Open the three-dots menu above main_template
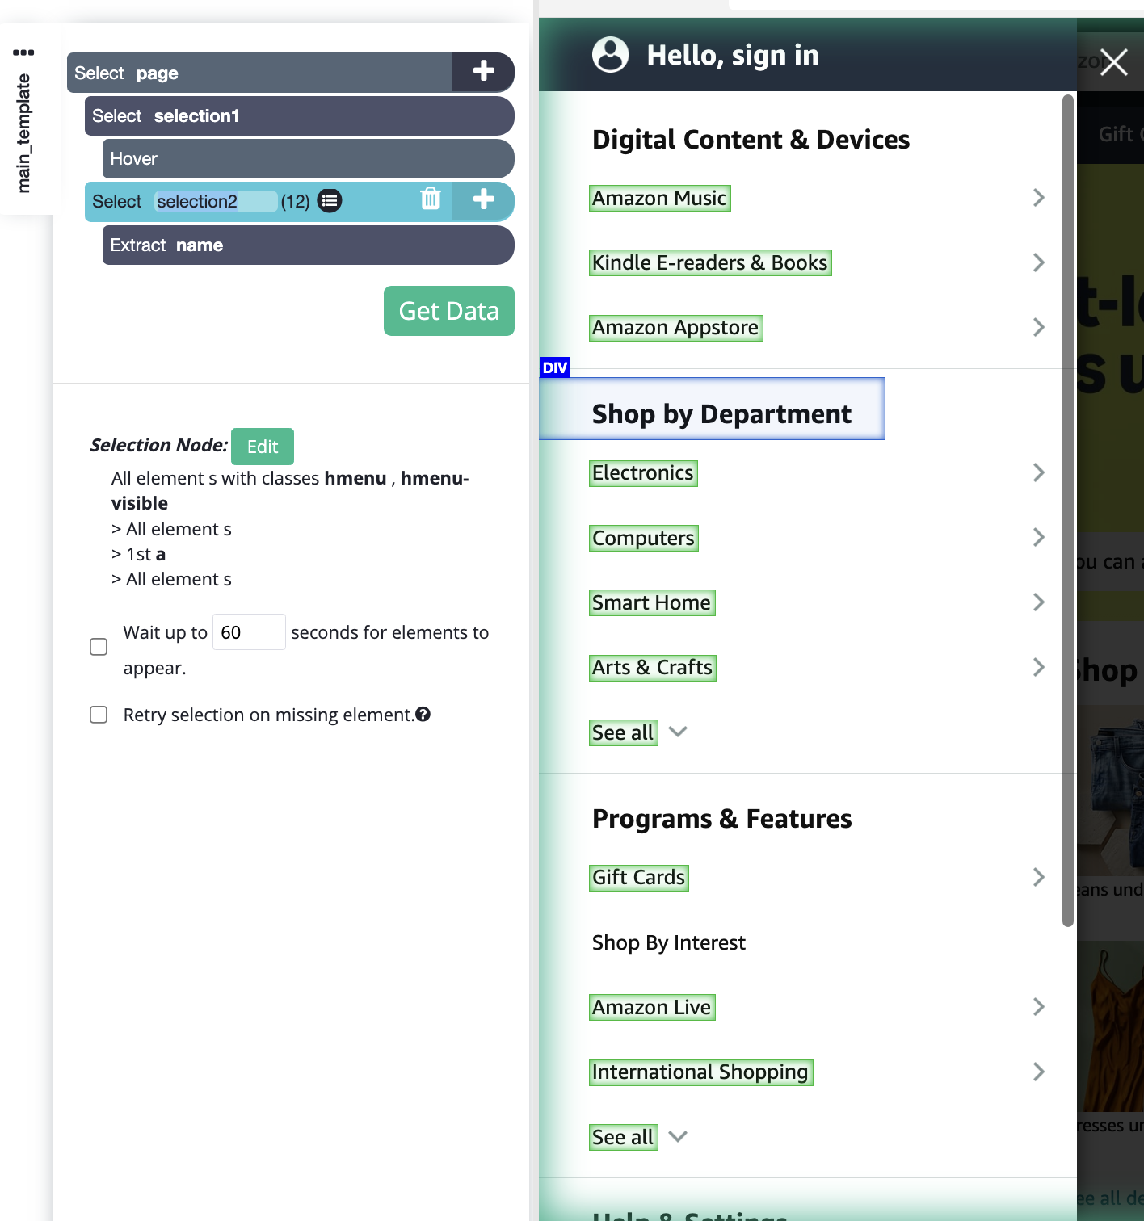 point(23,52)
